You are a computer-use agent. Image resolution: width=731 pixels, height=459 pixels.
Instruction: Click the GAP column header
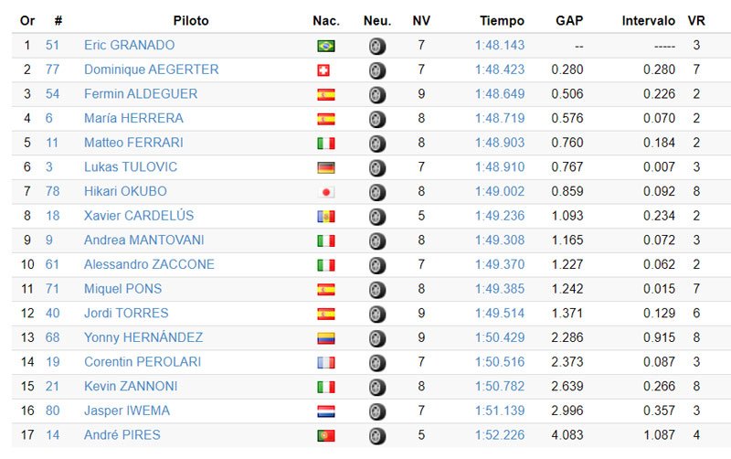click(x=569, y=20)
